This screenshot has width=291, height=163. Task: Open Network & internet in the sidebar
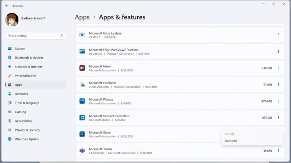click(35, 67)
